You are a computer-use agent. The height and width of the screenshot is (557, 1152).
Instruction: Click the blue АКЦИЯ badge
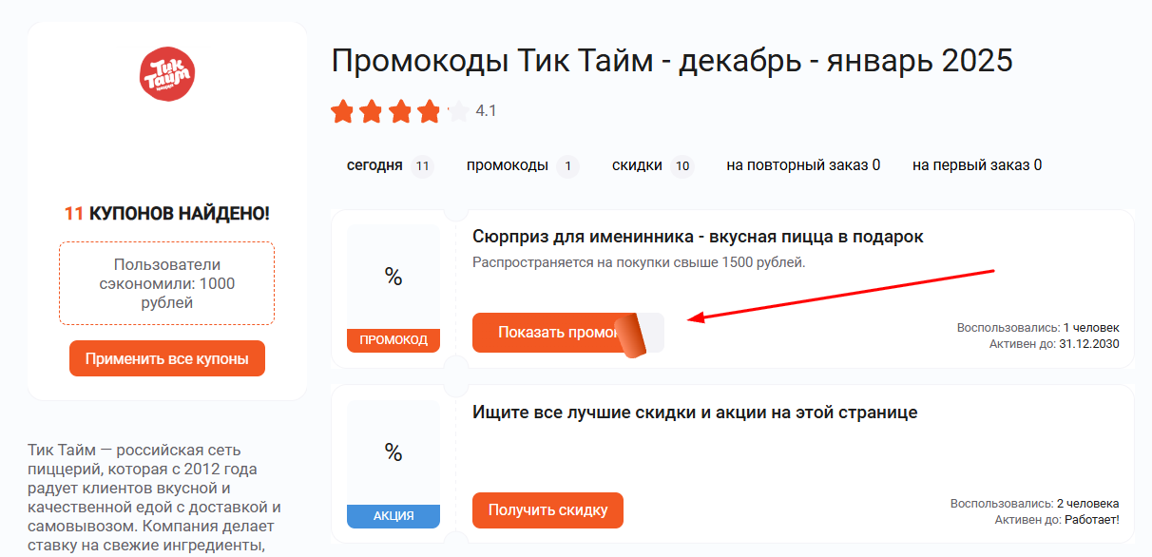(x=393, y=516)
